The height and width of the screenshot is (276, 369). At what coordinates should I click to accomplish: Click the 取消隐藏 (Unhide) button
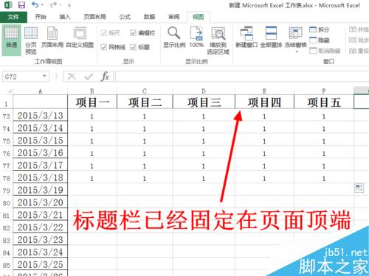pyautogui.click(x=325, y=51)
